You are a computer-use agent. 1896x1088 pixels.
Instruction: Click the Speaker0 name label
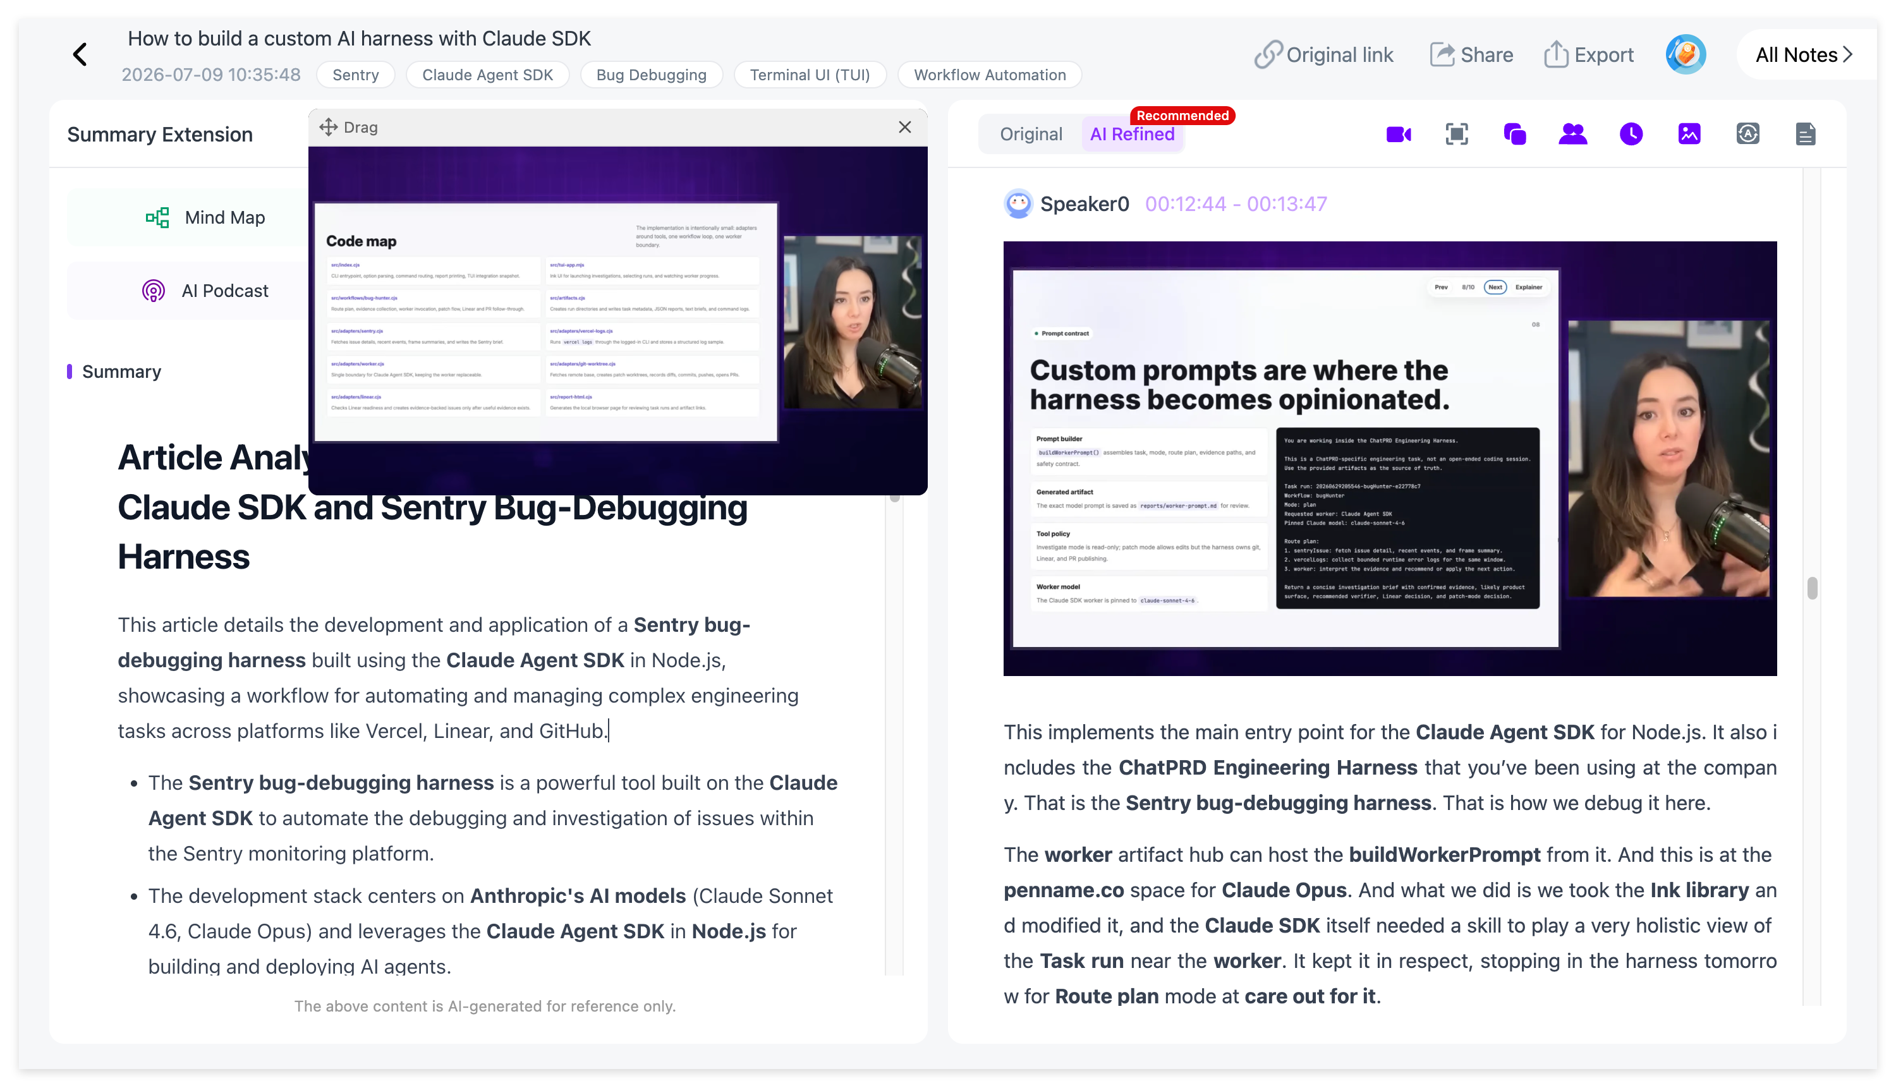(1085, 204)
